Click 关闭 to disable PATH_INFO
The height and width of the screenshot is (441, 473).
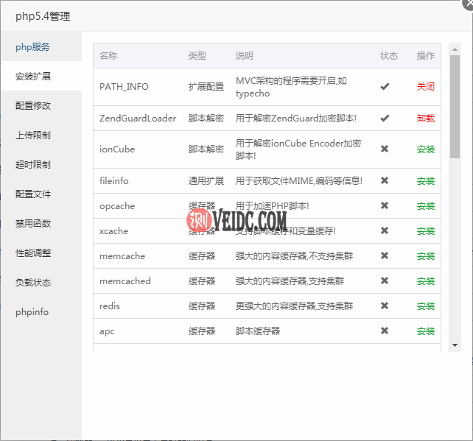426,87
